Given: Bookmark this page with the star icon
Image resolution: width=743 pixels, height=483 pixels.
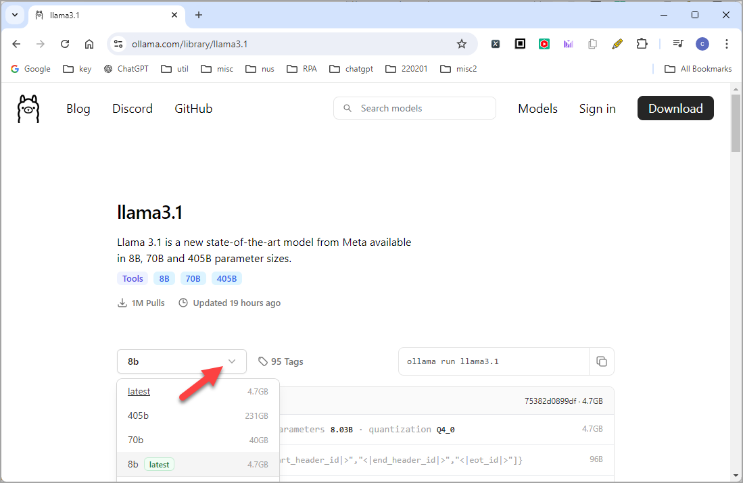Looking at the screenshot, I should (x=462, y=44).
